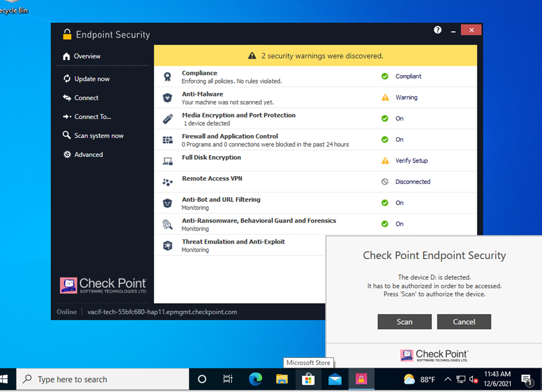This screenshot has height=392, width=542.
Task: Click the warning icon in yellow banner
Action: point(252,56)
